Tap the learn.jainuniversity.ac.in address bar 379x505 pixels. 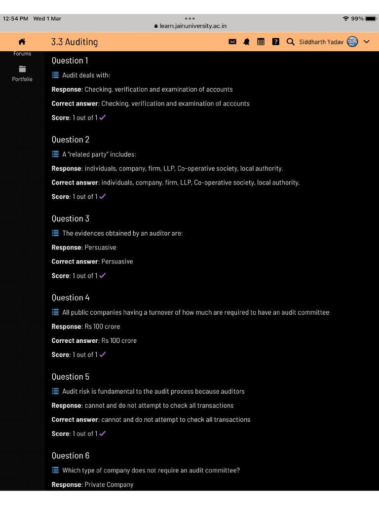click(190, 26)
